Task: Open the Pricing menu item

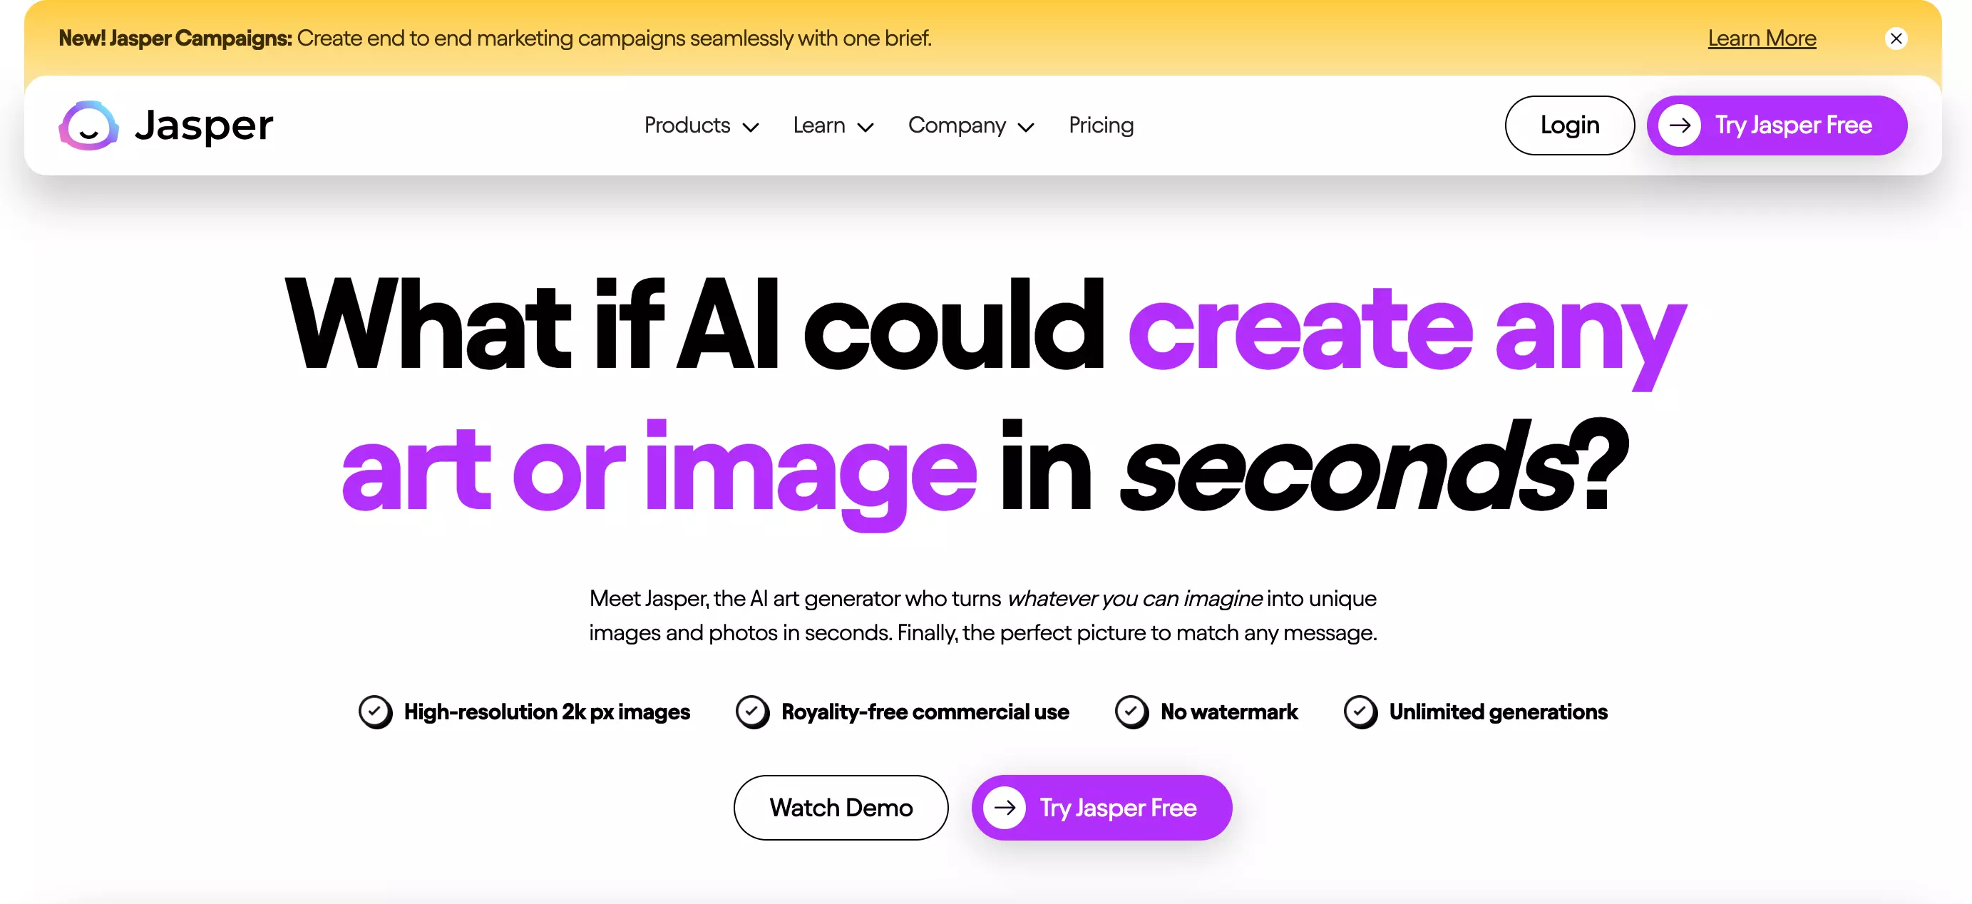Action: [1101, 125]
